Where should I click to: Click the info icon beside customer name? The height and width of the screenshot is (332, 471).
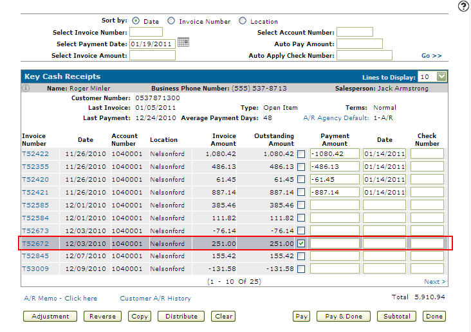tap(26, 88)
